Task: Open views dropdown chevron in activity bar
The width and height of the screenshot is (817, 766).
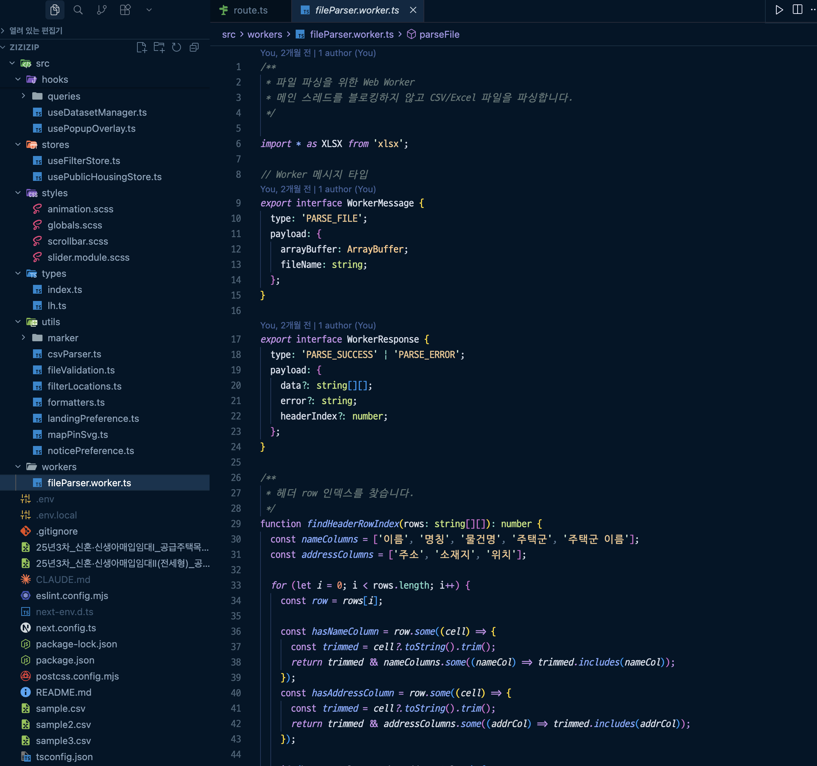Action: pos(149,10)
